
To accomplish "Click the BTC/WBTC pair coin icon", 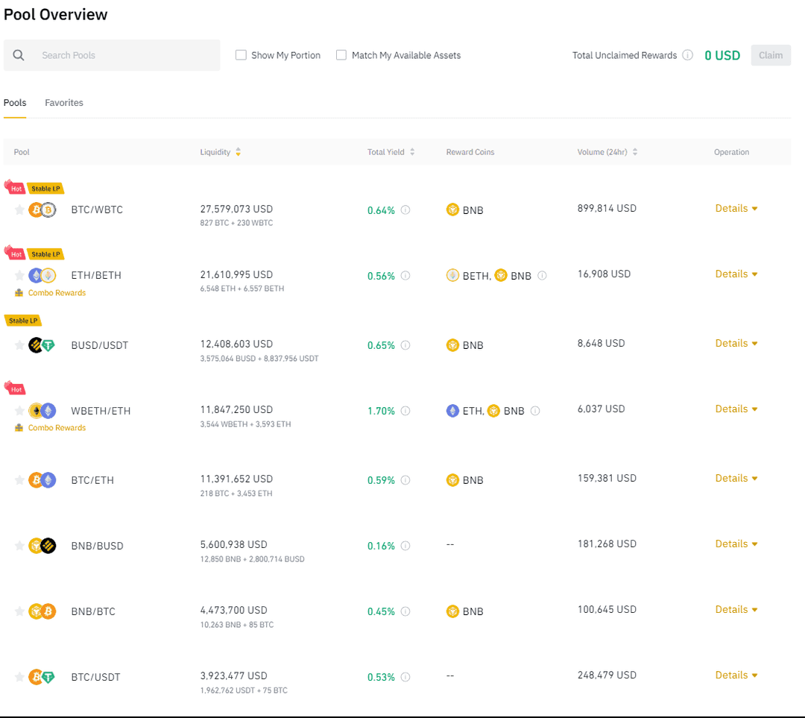I will pyautogui.click(x=42, y=210).
